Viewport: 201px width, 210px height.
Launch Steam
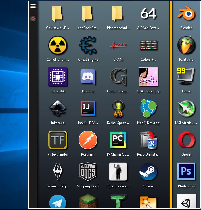point(148,171)
